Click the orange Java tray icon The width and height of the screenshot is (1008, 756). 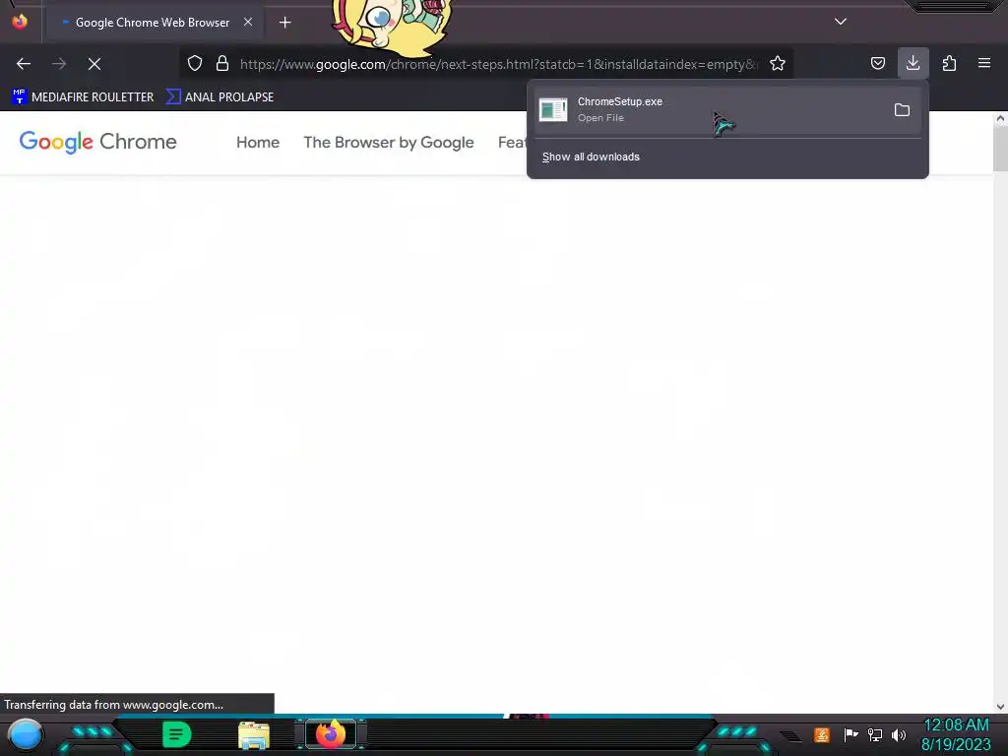click(822, 734)
